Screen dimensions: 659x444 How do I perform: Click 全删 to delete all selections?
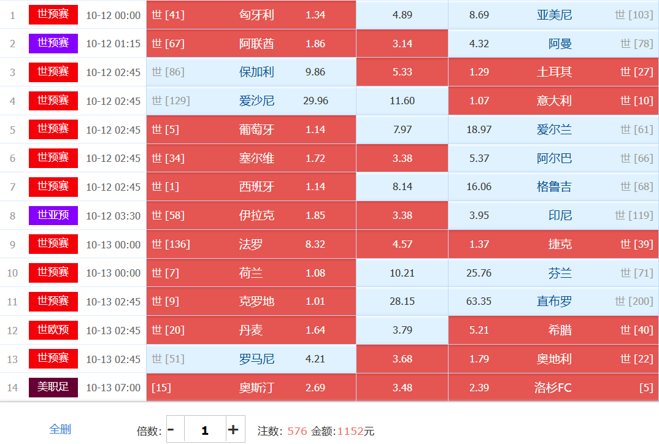pos(60,429)
